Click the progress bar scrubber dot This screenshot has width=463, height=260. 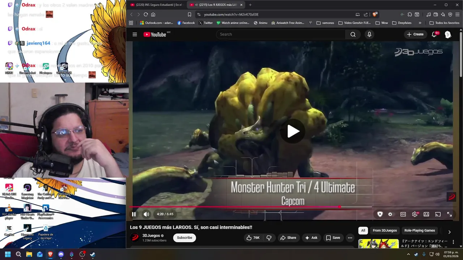point(339,207)
